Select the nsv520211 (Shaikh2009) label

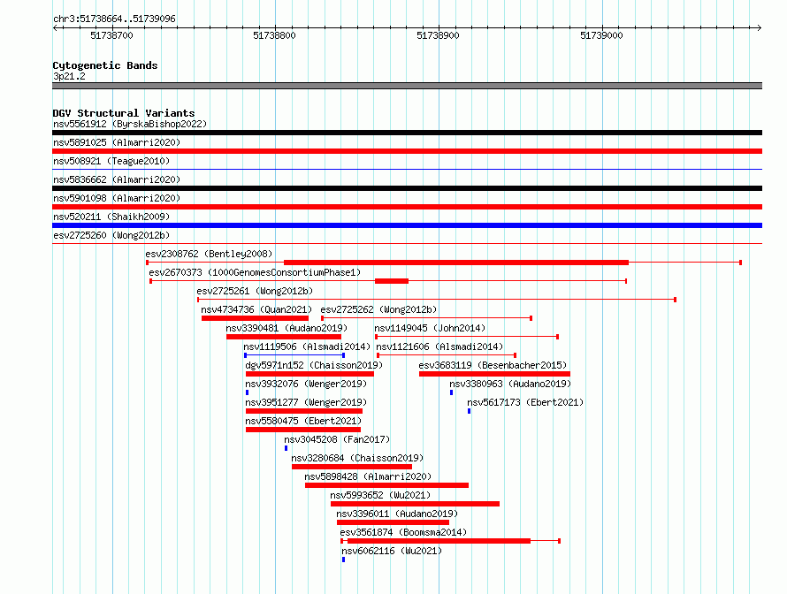111,217
